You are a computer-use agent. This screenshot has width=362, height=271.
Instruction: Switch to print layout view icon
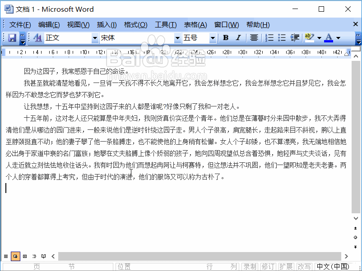(x=15, y=256)
